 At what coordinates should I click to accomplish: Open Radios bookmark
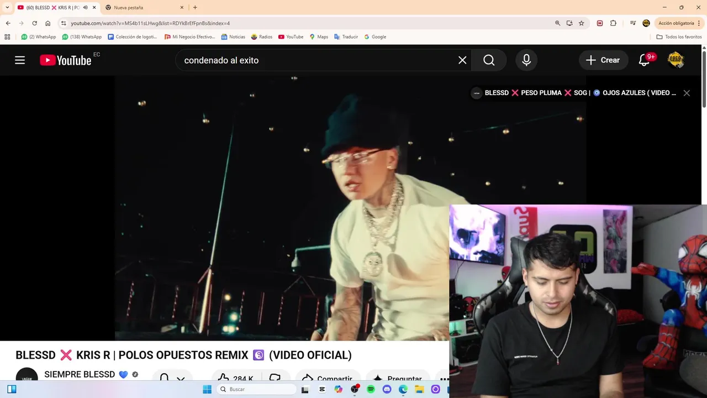click(x=262, y=36)
